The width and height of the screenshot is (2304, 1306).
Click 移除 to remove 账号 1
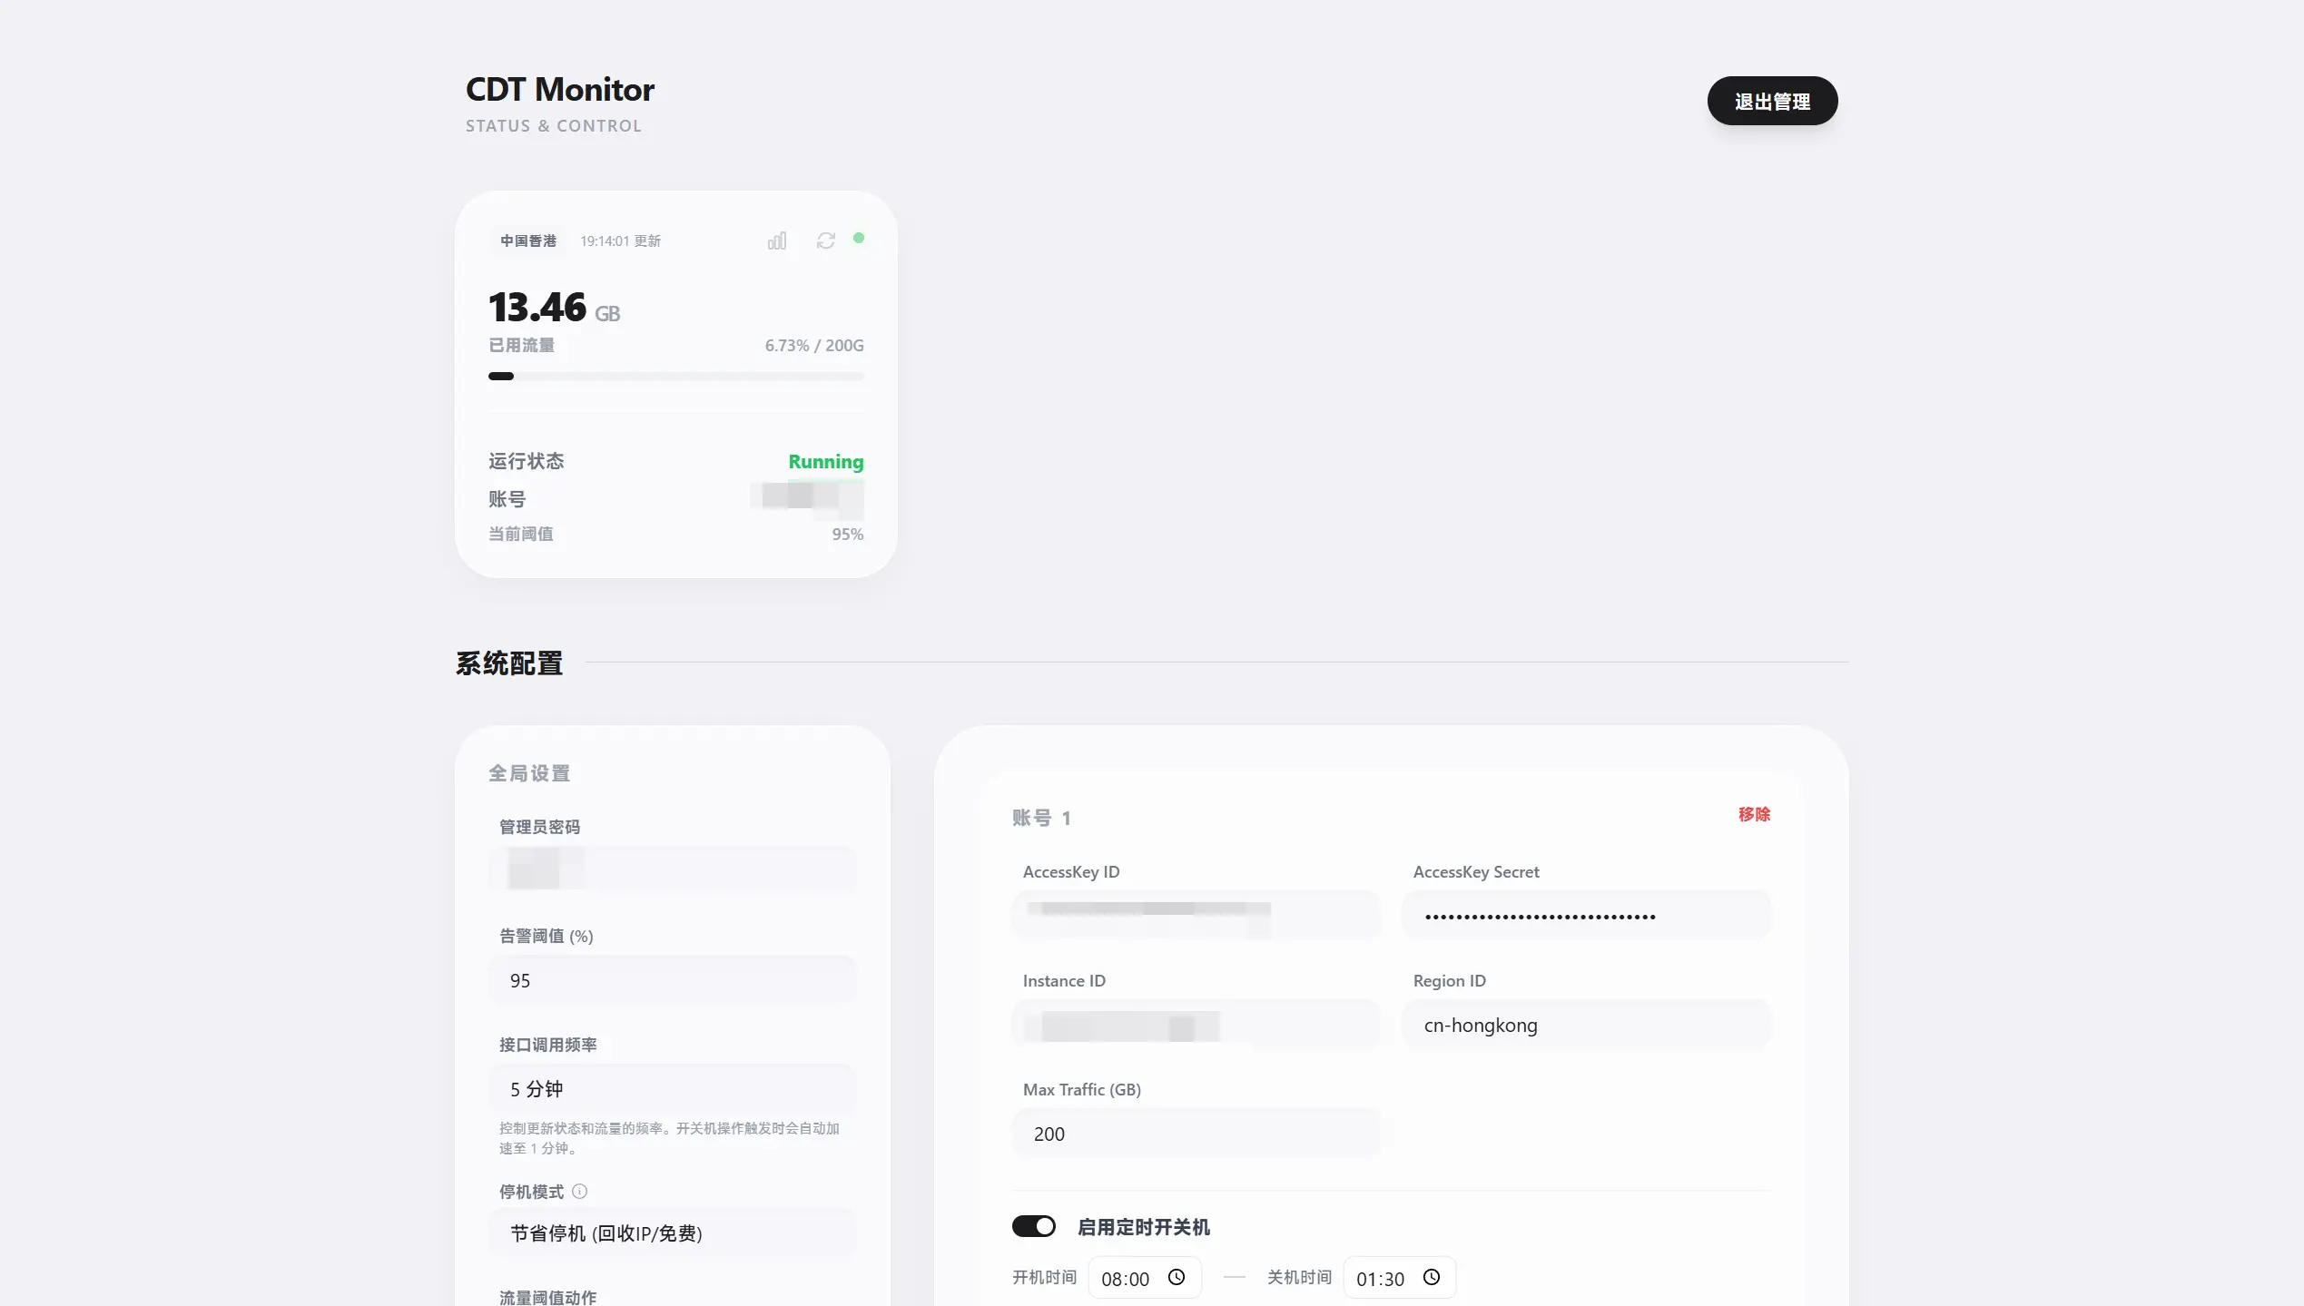[1753, 815]
